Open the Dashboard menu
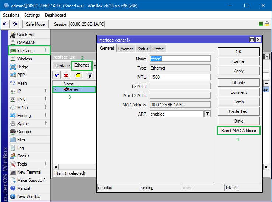The image size is (272, 202). click(55, 15)
